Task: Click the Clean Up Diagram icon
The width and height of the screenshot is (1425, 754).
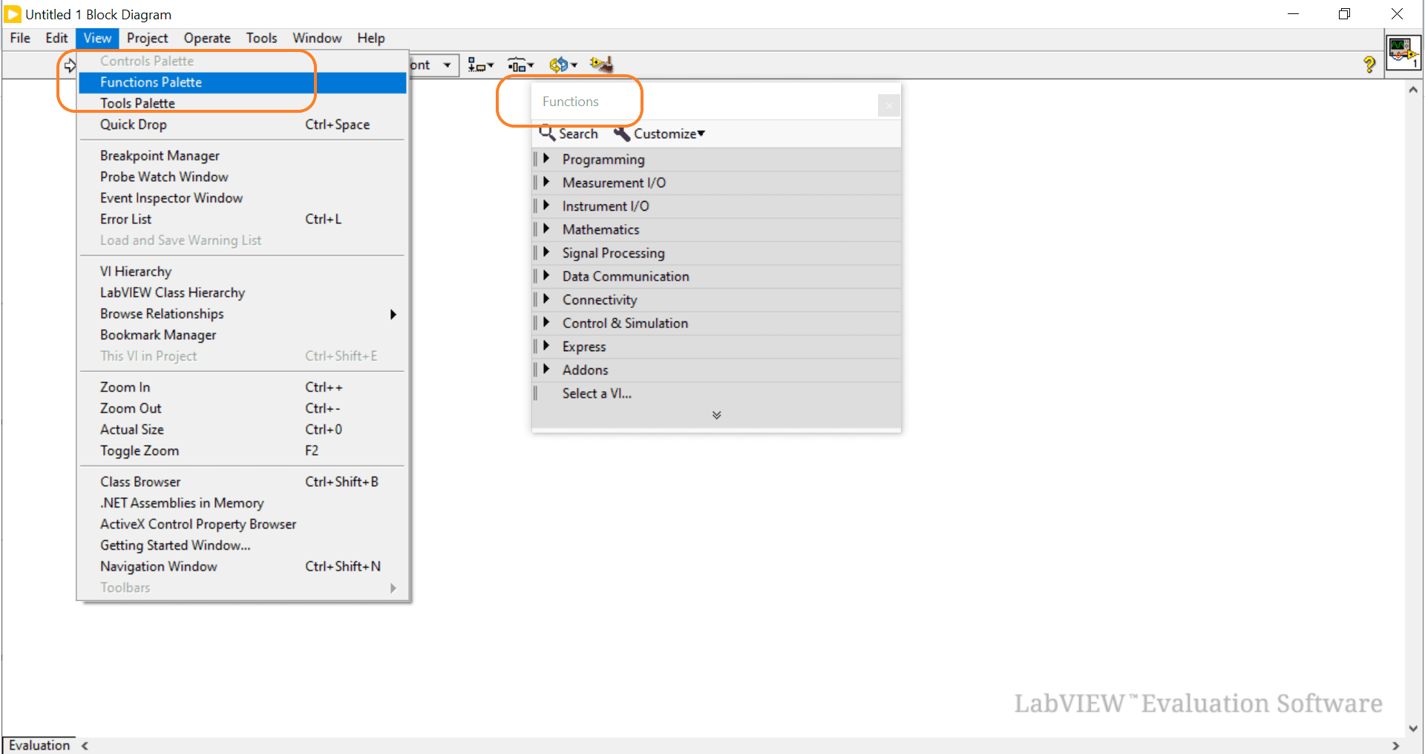Action: tap(601, 65)
